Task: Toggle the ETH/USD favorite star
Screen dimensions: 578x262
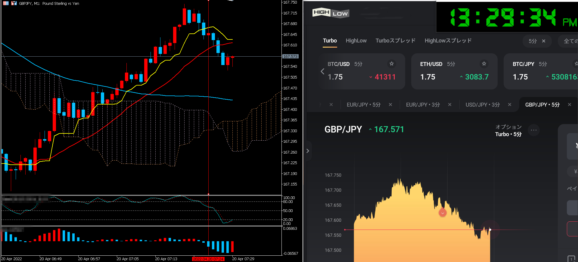Action: 484,64
